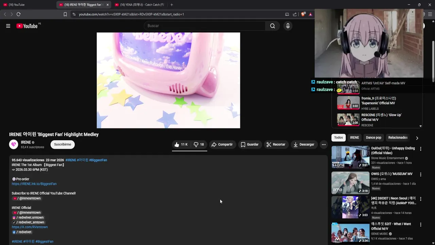Open site settings icon in the address bar
Screen dimensions: 435x245
click(74, 14)
